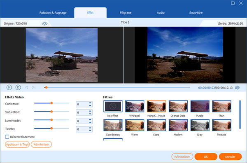
Task: Open the Filigrane tab
Action: (x=126, y=13)
